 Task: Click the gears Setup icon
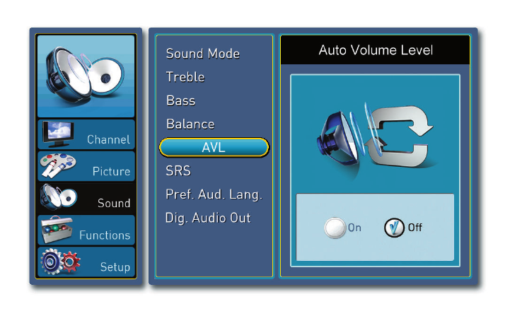61,262
